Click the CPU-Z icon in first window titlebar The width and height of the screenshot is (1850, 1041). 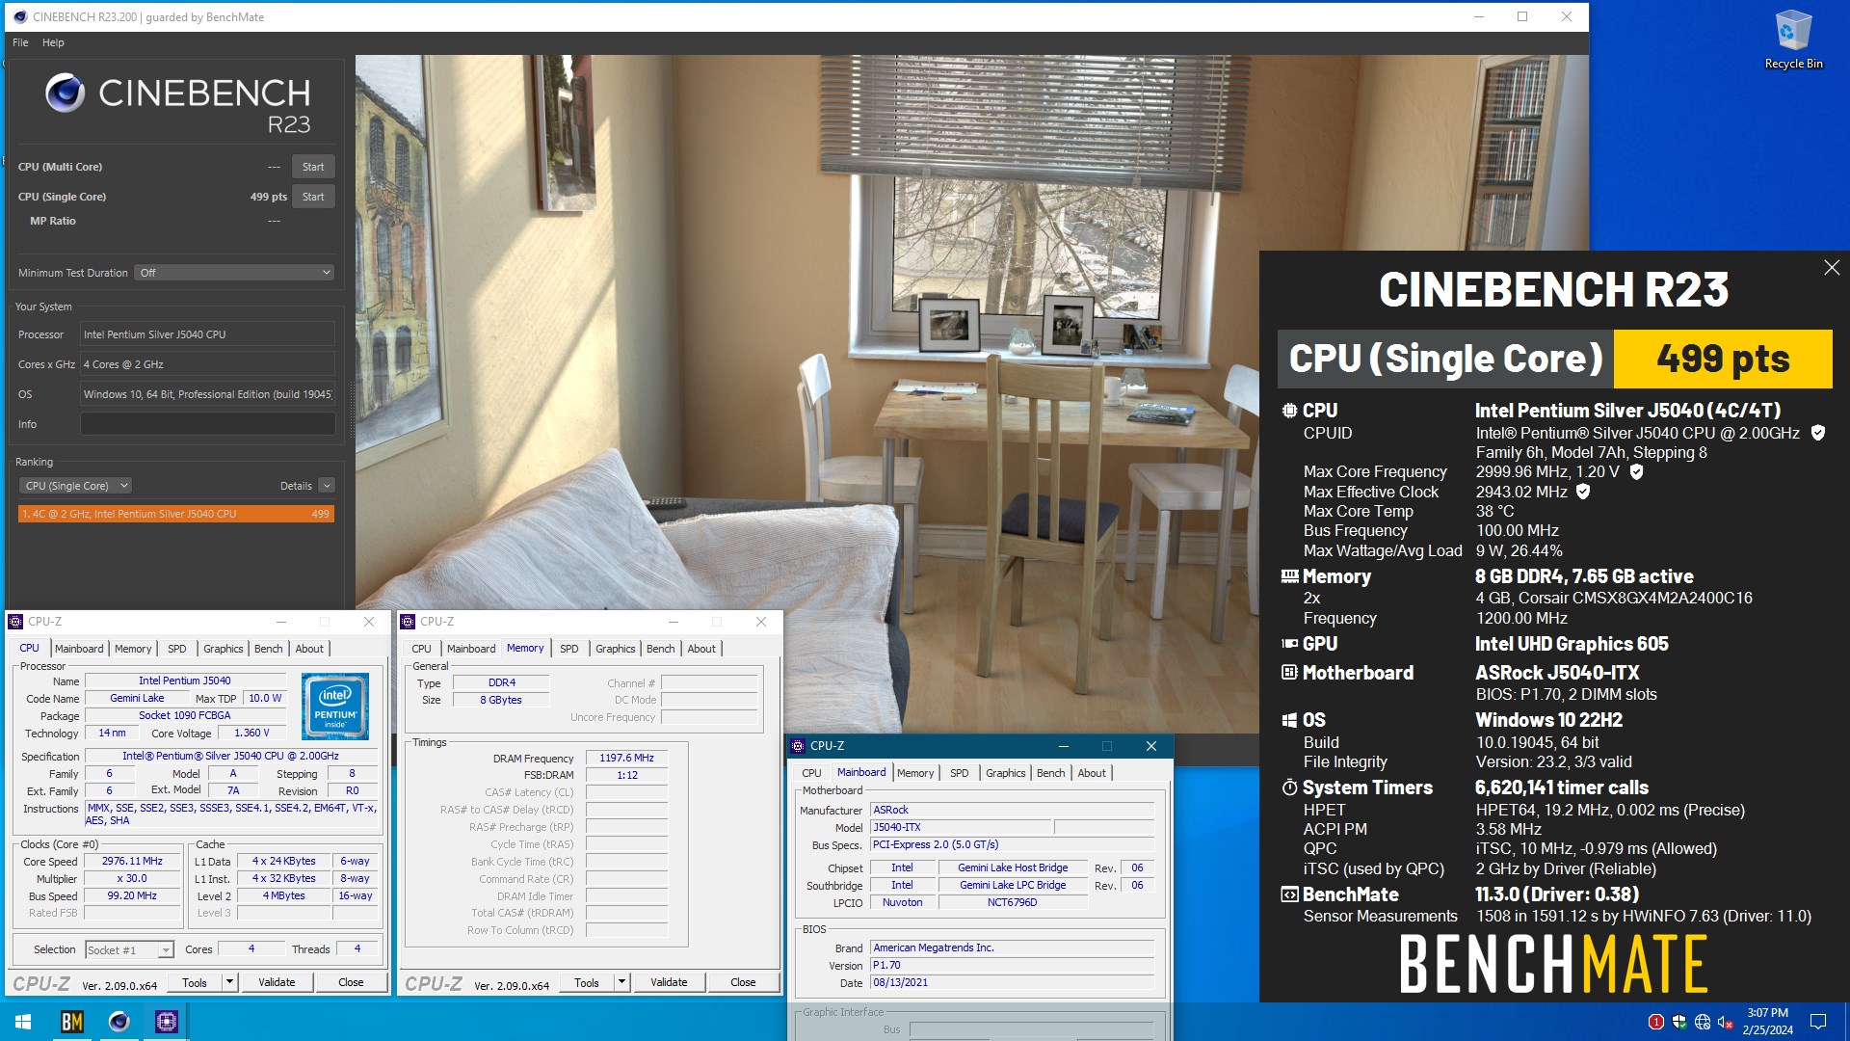16,622
